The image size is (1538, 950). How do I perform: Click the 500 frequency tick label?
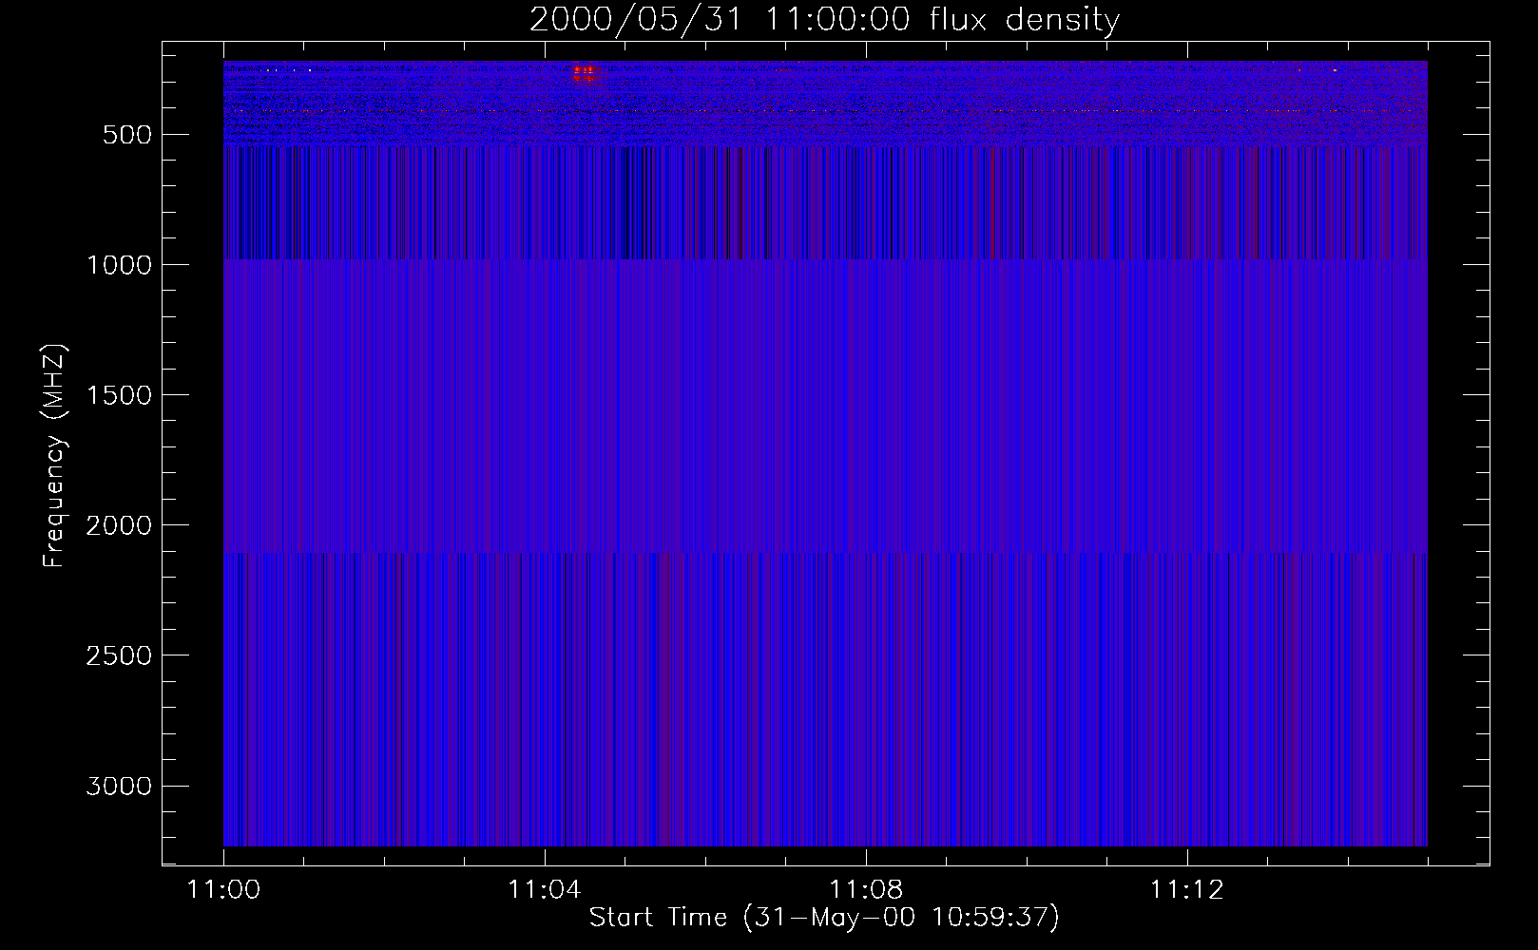tap(127, 135)
